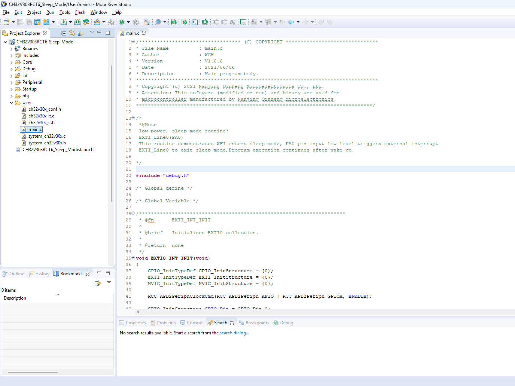Maximize the Bookmarks panel
The width and height of the screenshot is (515, 386).
click(x=108, y=273)
